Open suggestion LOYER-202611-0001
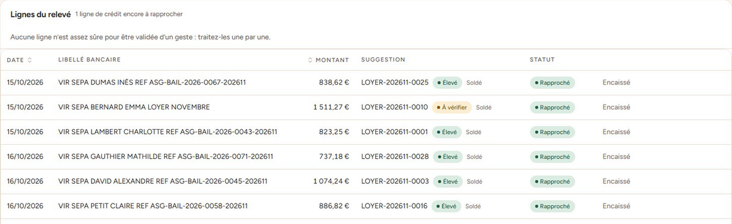Viewport: 732px width, 224px height. pyautogui.click(x=395, y=131)
